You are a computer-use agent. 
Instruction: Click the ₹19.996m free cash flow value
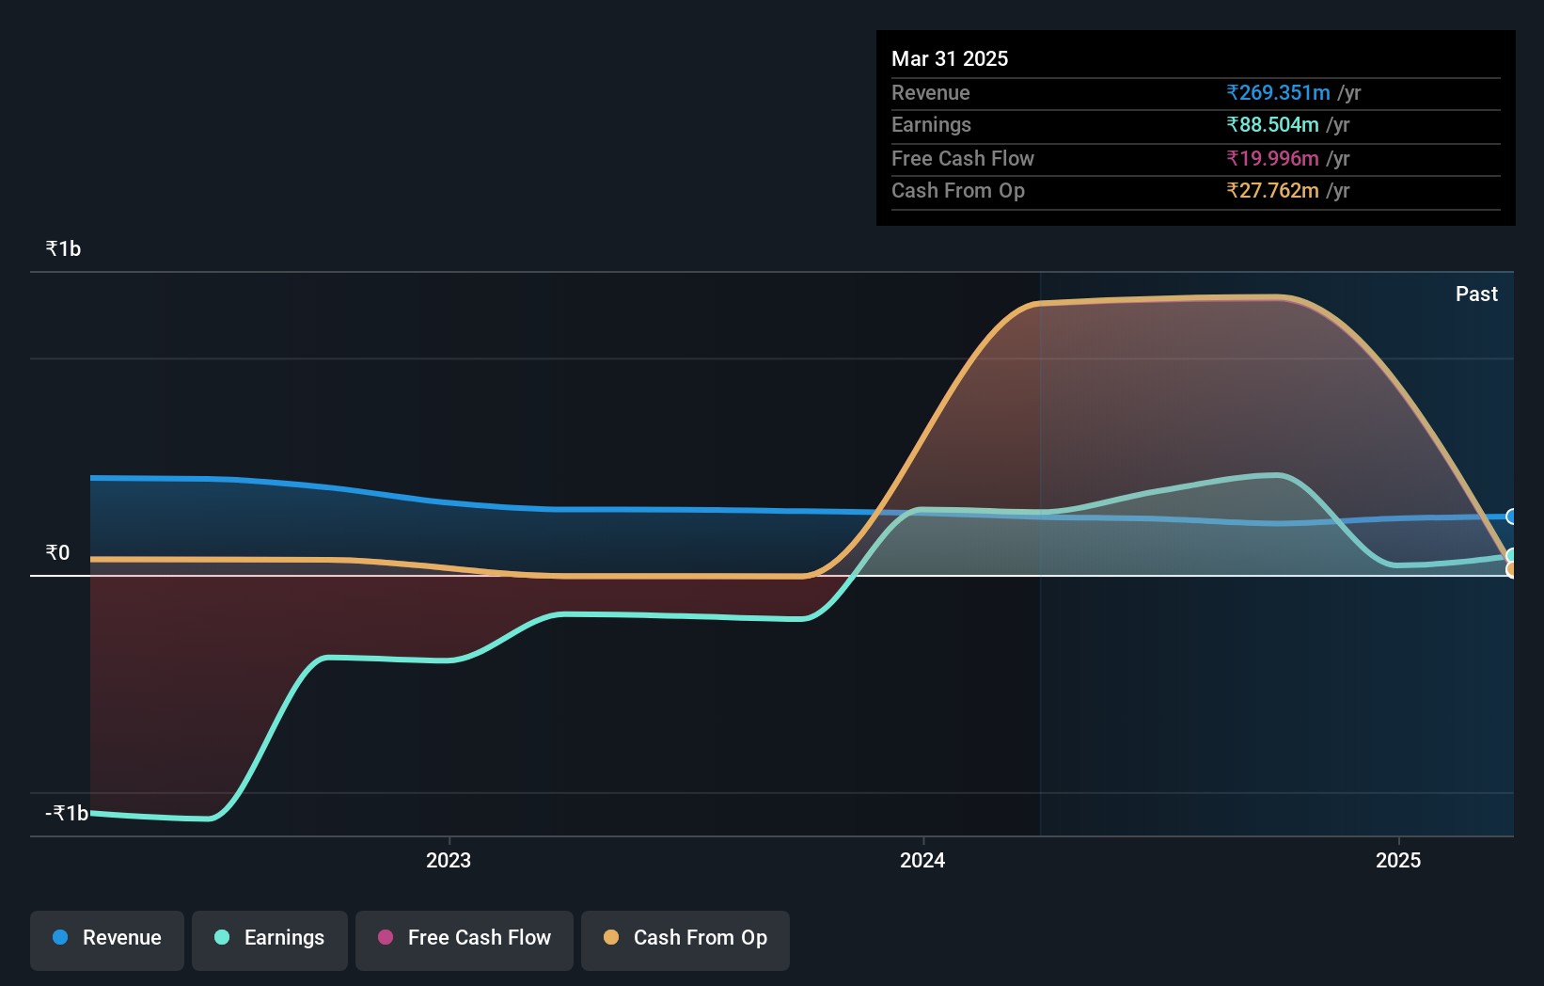1272,158
